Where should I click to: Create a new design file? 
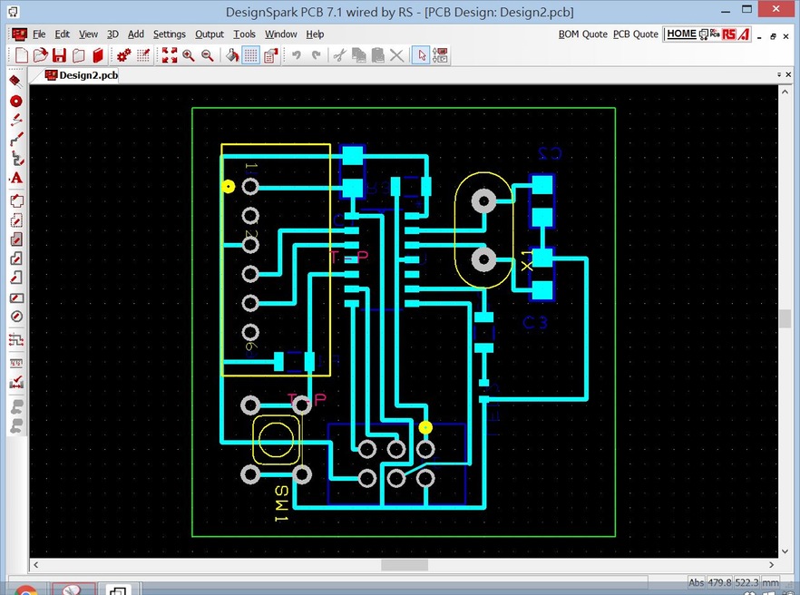(22, 54)
